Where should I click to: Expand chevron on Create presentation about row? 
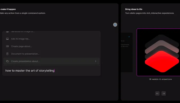95,61
